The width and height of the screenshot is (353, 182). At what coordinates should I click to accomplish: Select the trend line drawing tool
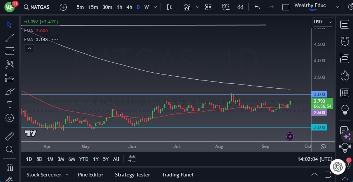(x=10, y=37)
